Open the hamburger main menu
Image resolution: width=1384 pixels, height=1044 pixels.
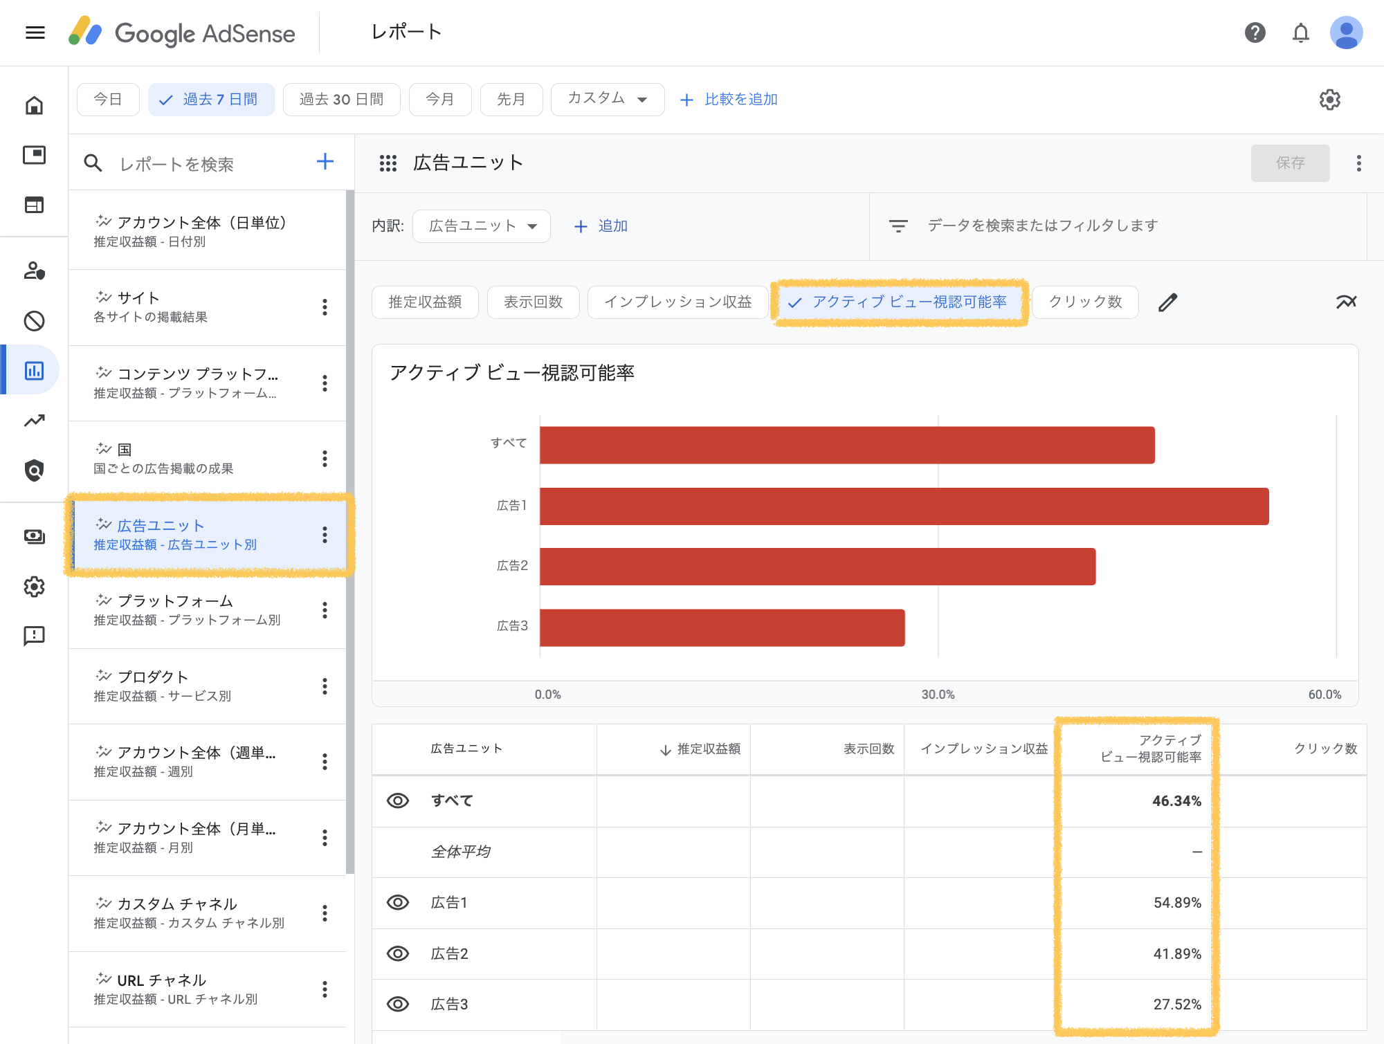pos(35,33)
